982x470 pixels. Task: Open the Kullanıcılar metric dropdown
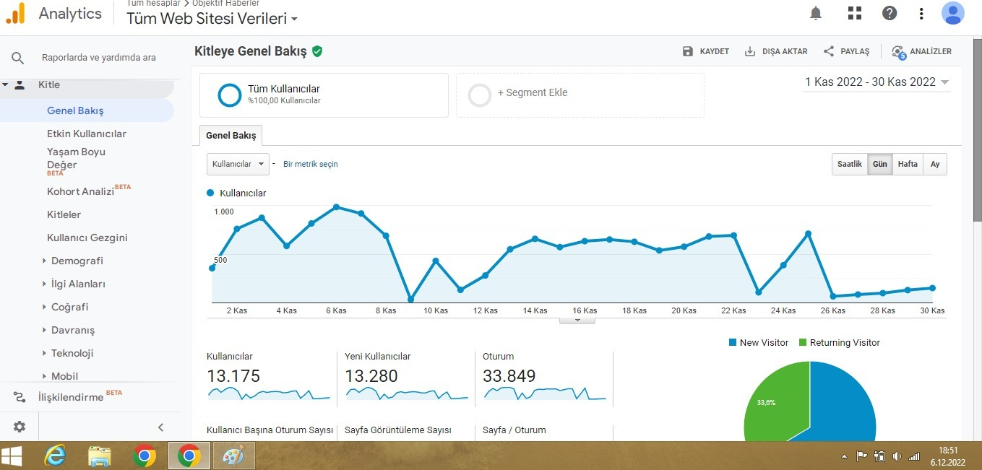238,164
